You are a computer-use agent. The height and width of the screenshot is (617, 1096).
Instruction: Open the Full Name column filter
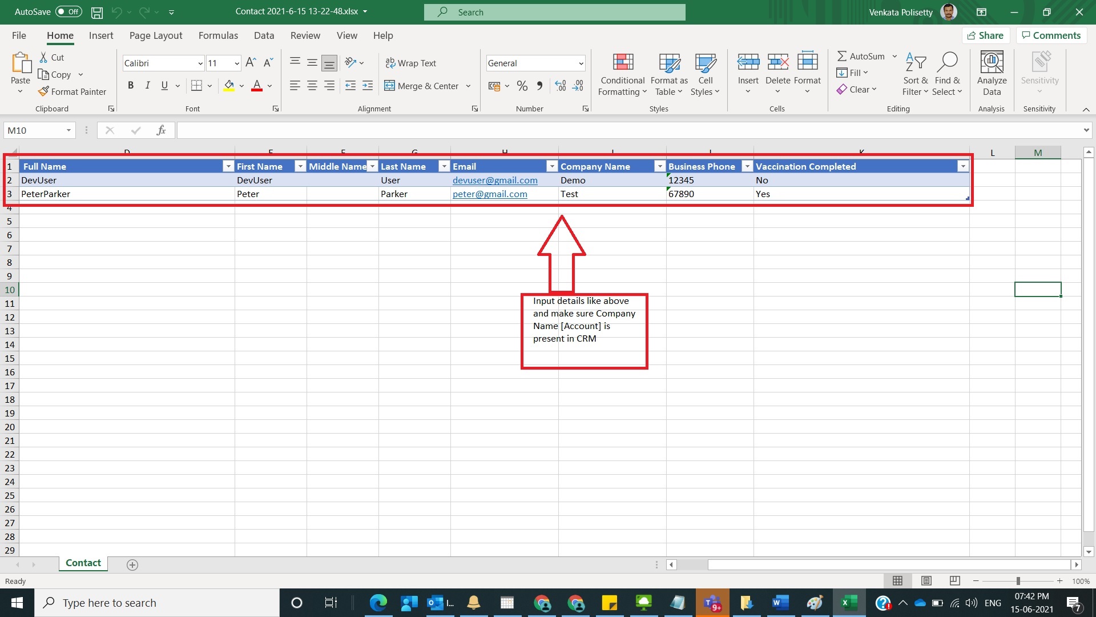228,166
